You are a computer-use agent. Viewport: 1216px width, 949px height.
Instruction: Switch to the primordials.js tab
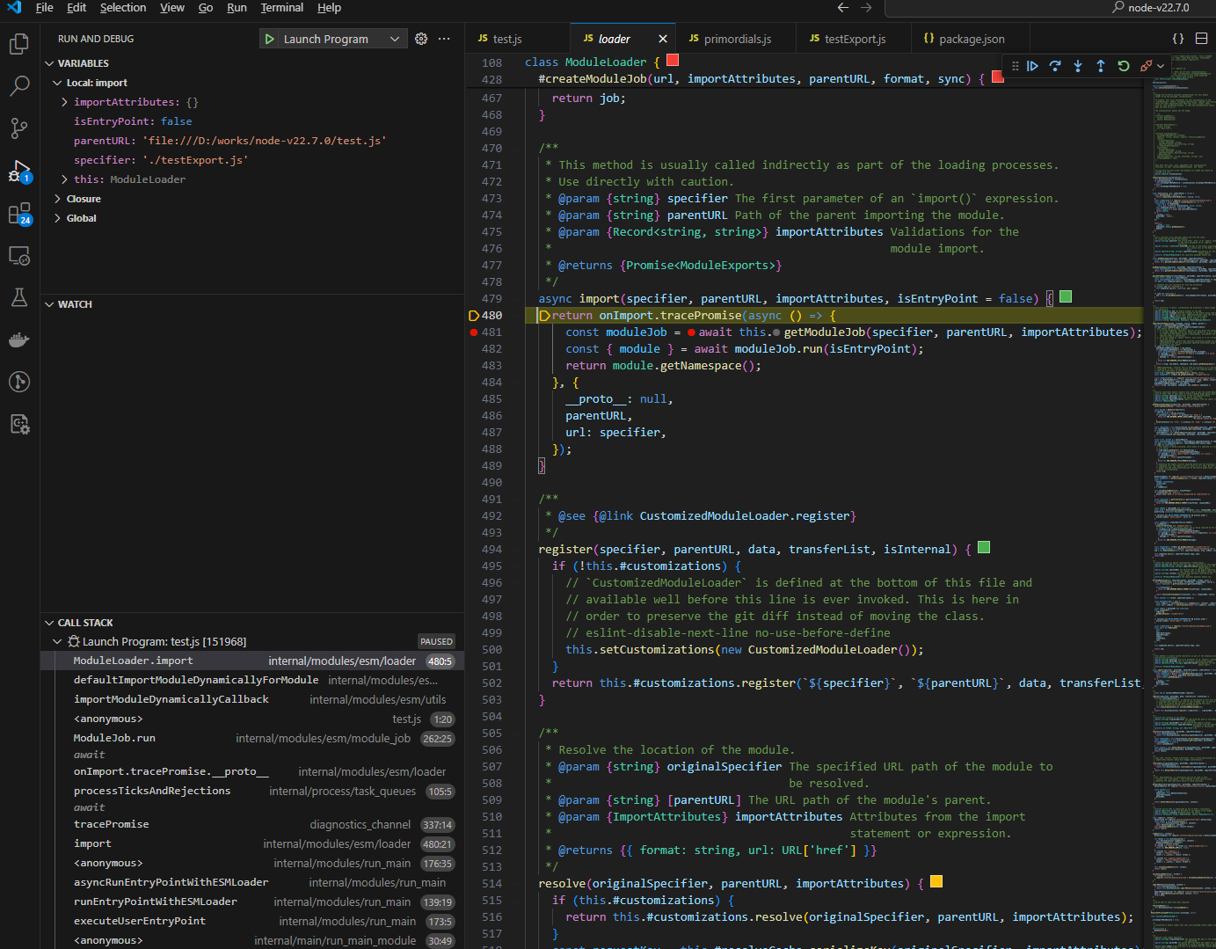click(737, 39)
